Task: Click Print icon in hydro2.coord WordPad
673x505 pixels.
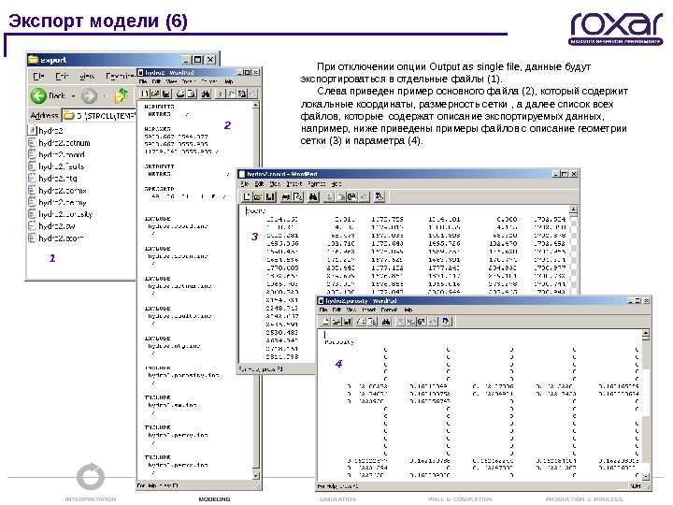Action: tap(285, 196)
